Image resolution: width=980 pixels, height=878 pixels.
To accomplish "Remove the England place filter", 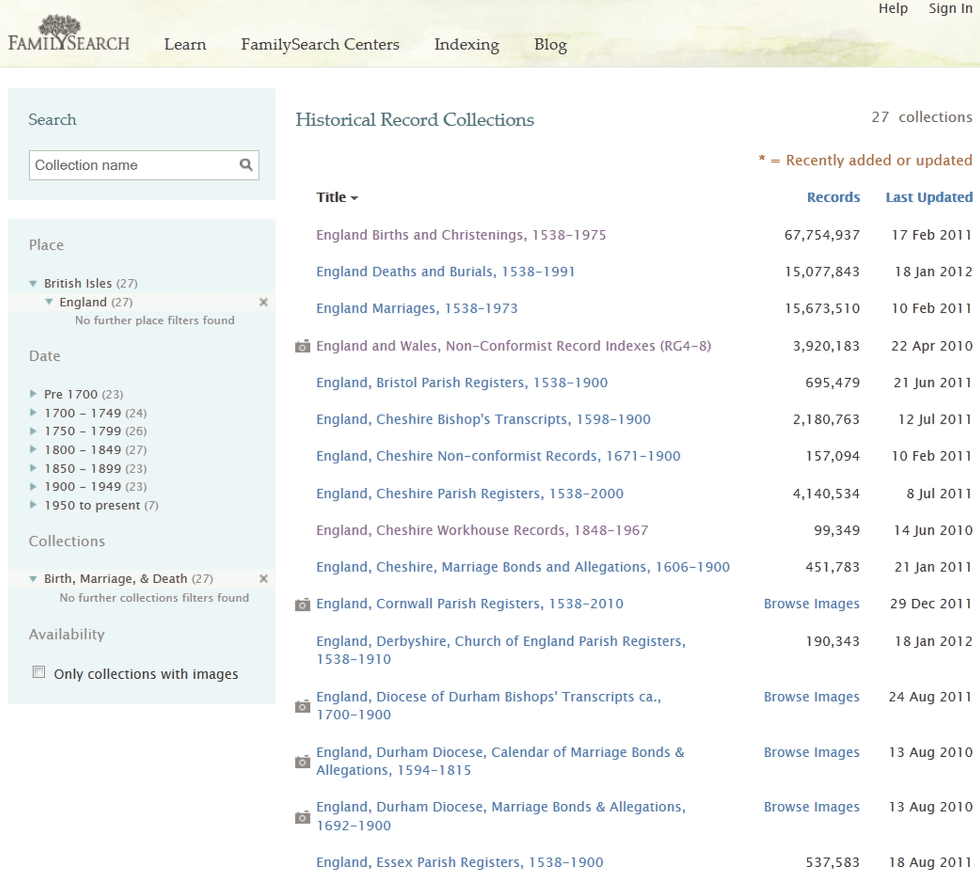I will 263,302.
